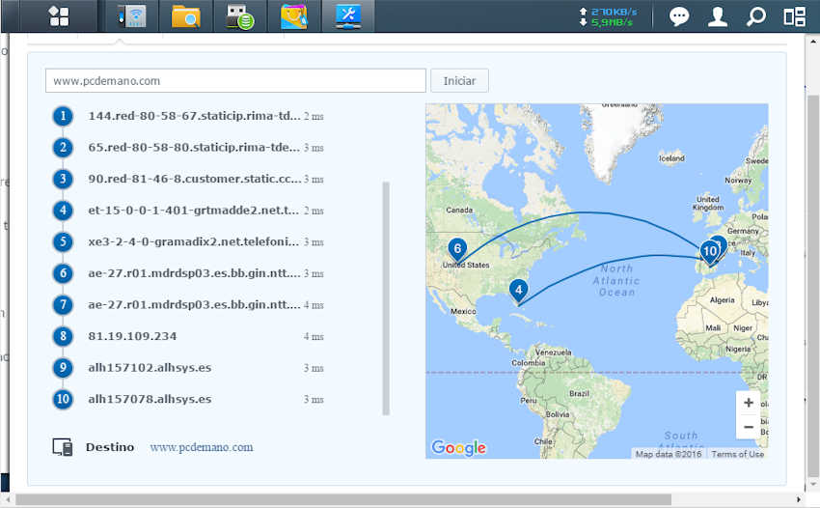Open the File Station folder icon

pyautogui.click(x=185, y=16)
